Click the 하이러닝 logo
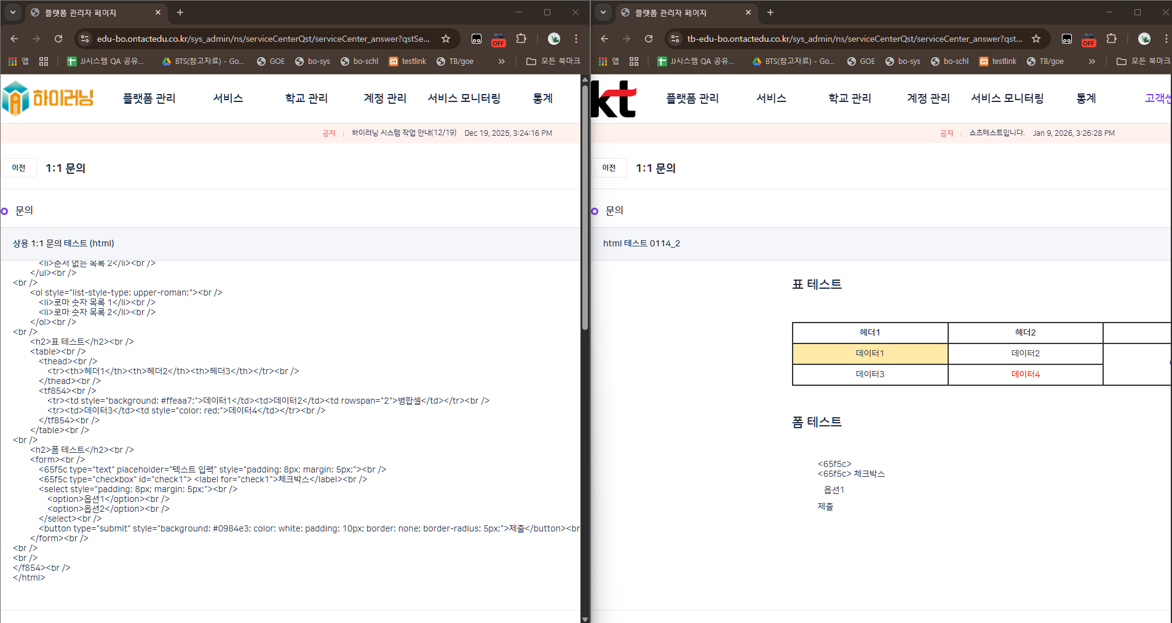The width and height of the screenshot is (1172, 623). click(48, 98)
